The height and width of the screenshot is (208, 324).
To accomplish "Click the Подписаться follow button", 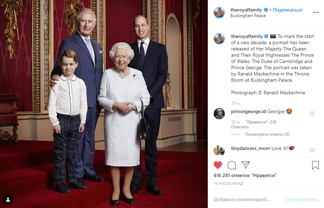I will point(287,10).
